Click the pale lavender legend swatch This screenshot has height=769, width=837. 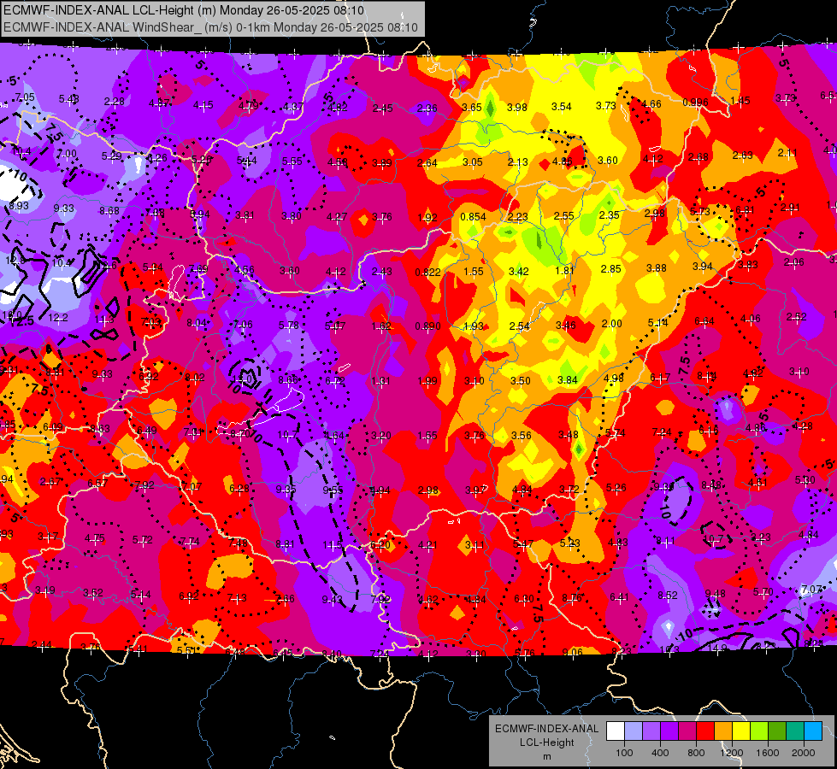[x=633, y=731]
